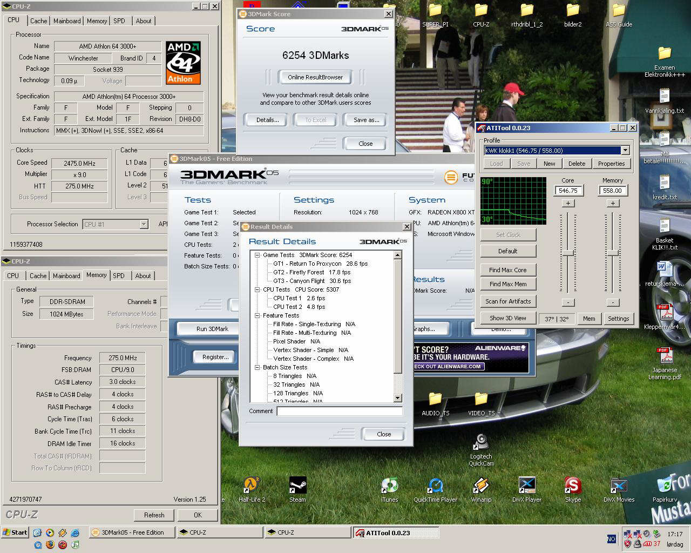Click the Memory clock value field
The height and width of the screenshot is (553, 691).
pyautogui.click(x=612, y=191)
